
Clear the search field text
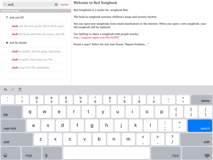56,5
